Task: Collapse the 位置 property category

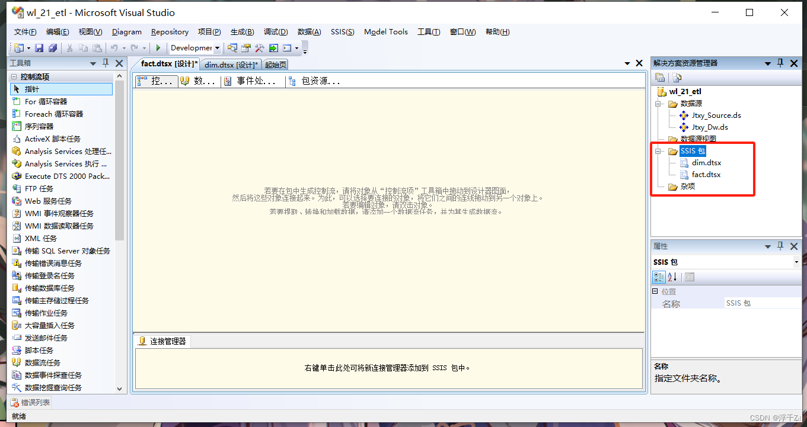Action: tap(655, 291)
